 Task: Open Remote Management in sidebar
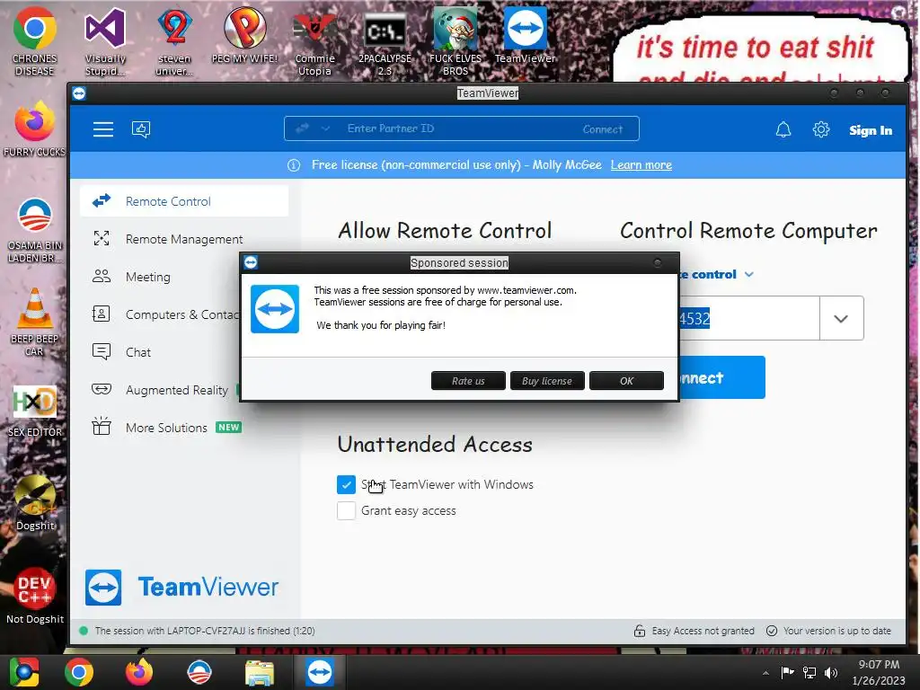pos(184,239)
